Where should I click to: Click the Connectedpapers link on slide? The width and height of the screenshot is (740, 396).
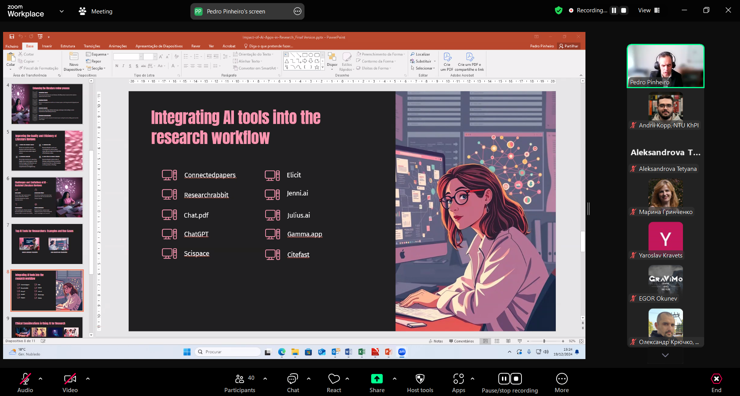[210, 175]
